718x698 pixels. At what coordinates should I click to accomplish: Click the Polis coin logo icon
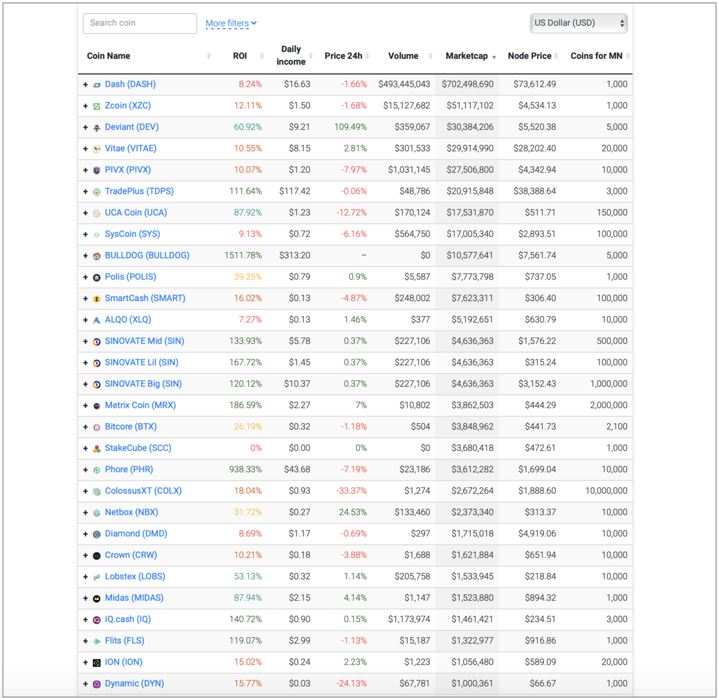(x=96, y=278)
